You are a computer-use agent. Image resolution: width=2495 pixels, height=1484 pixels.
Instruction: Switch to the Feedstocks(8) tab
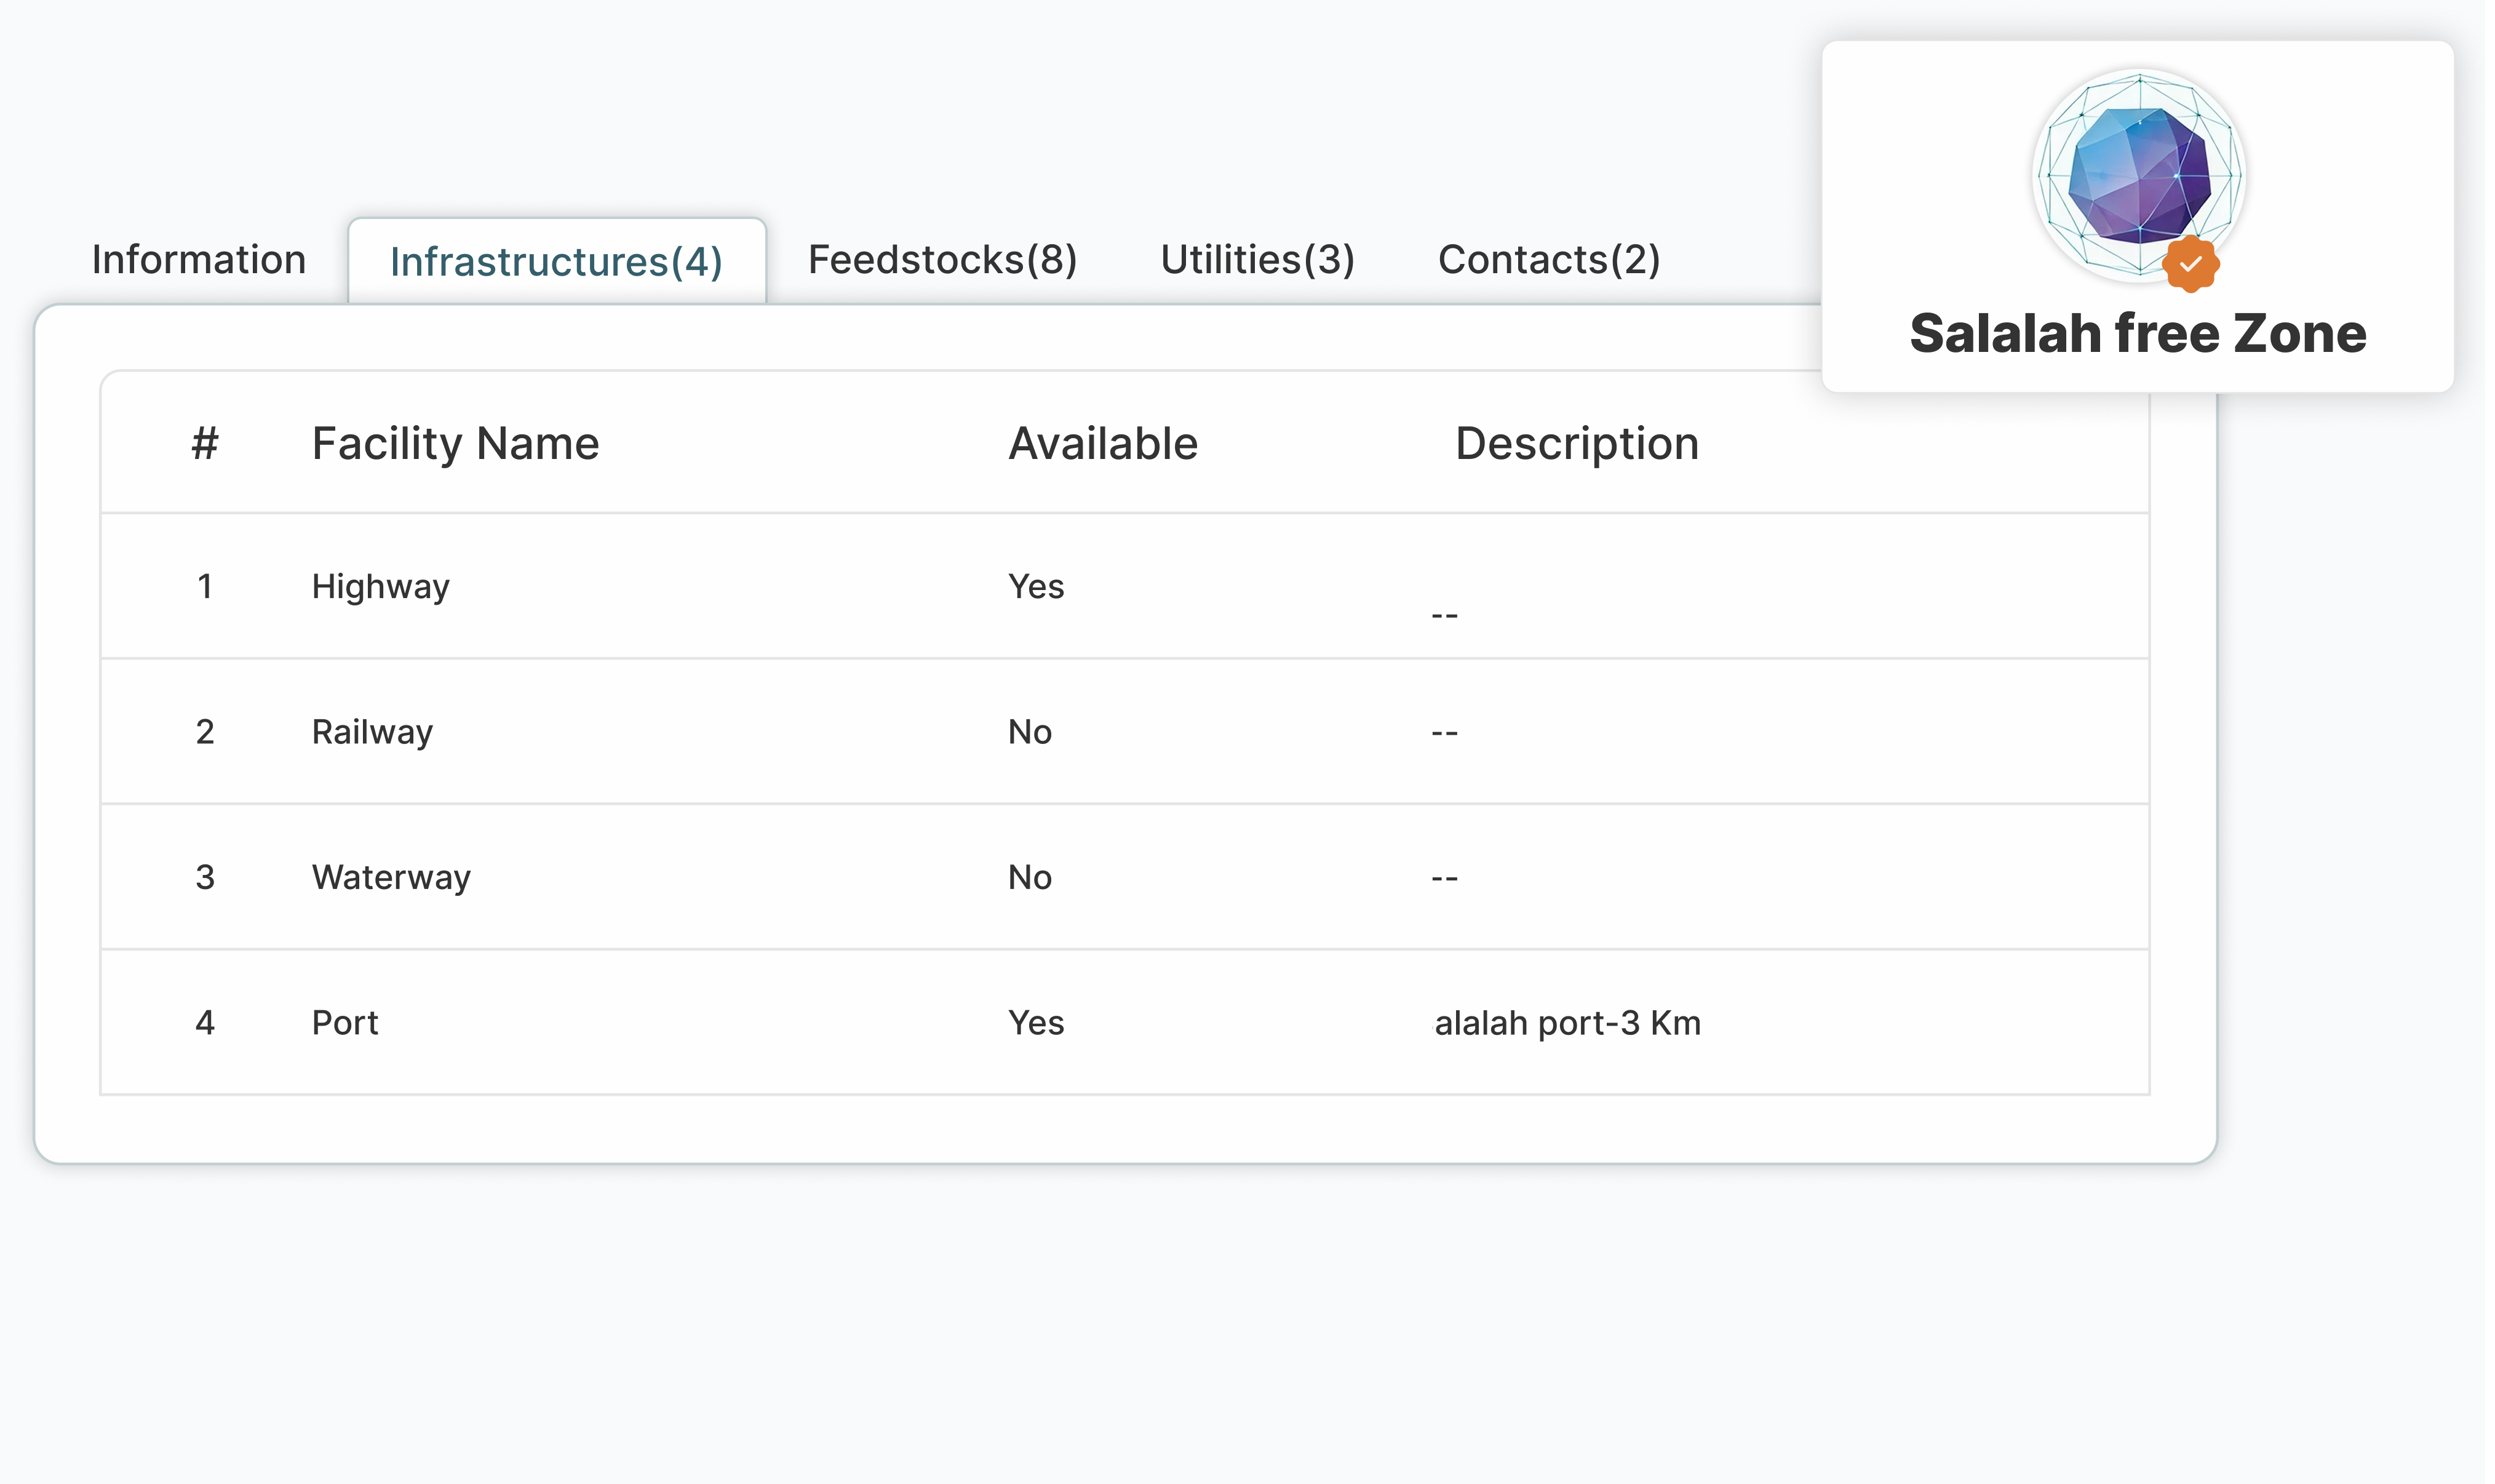942,260
